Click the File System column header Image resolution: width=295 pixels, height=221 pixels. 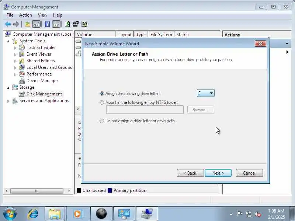coord(161,35)
